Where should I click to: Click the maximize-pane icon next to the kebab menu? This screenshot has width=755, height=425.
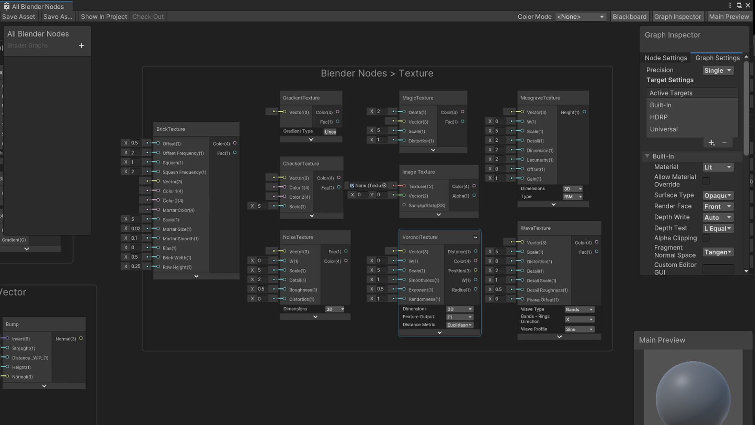coord(739,5)
